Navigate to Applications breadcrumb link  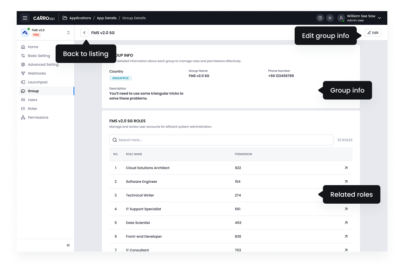point(80,18)
